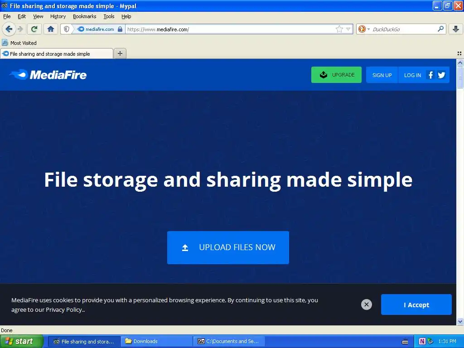Click the search magnifier icon

click(x=440, y=29)
